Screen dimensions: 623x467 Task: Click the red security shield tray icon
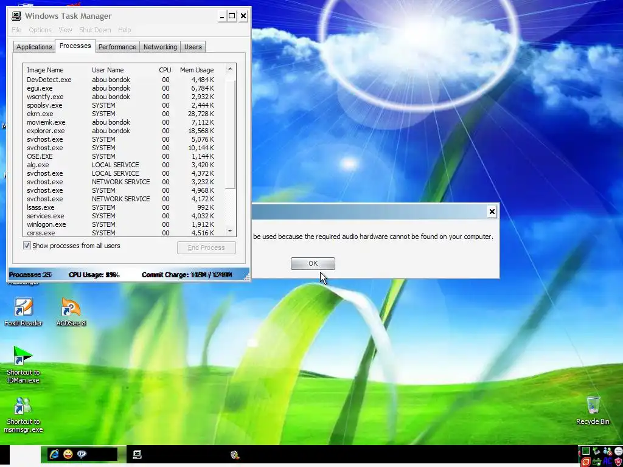pos(618,462)
